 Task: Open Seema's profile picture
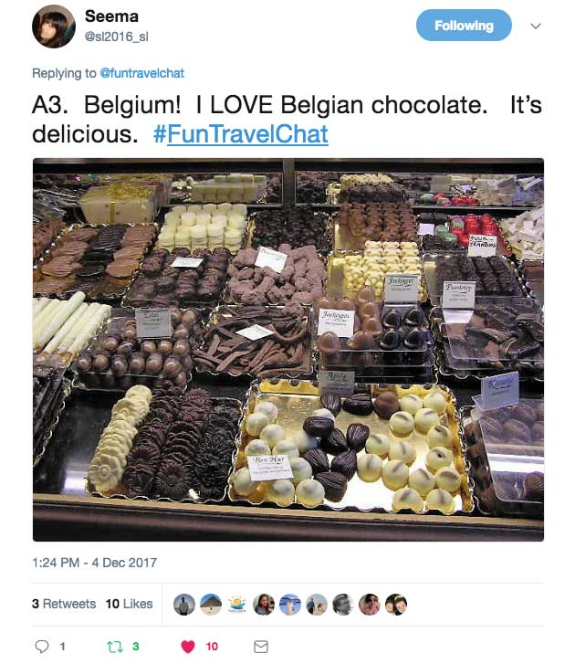(53, 26)
